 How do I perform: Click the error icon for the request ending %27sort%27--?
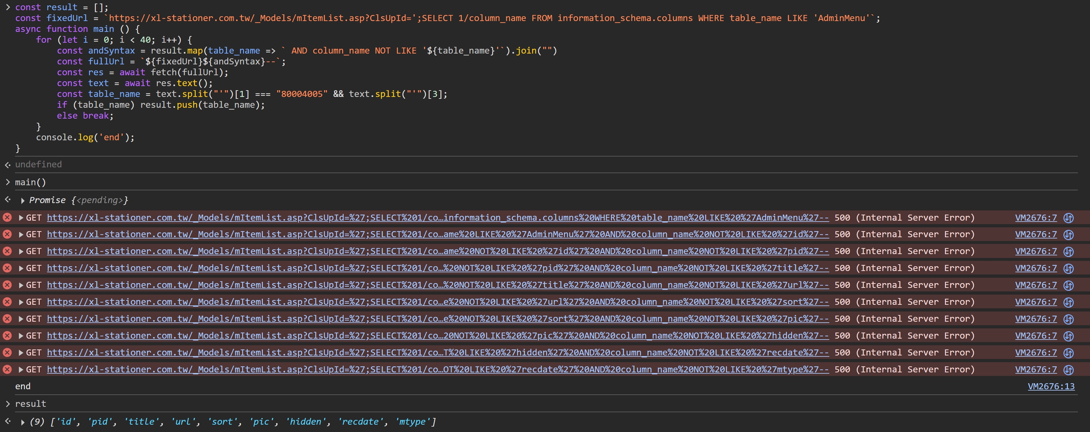[x=7, y=302]
